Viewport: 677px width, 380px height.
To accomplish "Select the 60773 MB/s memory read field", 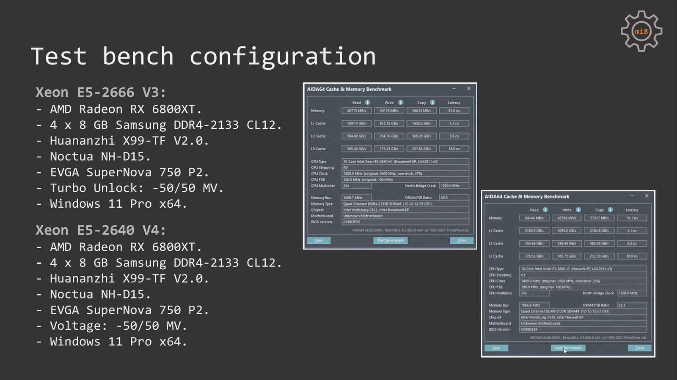I will point(357,111).
